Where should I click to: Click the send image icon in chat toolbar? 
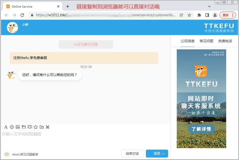[18, 127]
